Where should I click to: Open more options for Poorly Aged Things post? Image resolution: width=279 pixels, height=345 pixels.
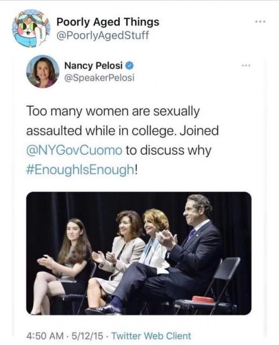(x=260, y=21)
